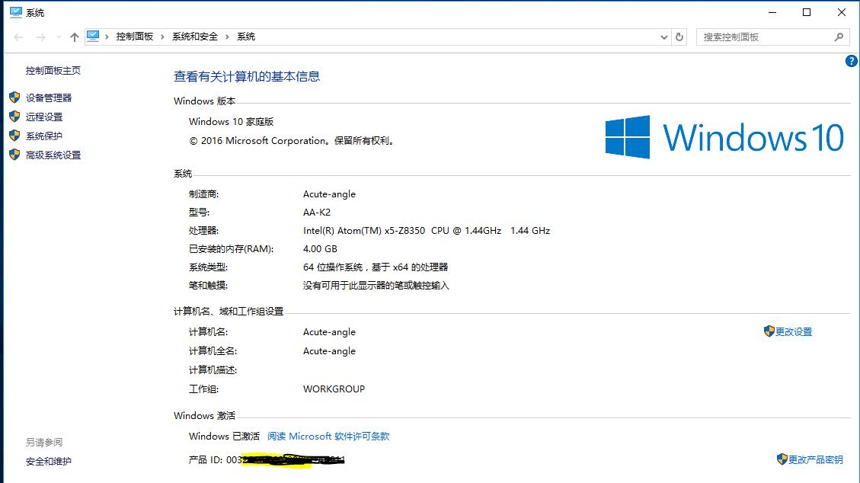This screenshot has height=483, width=860.
Task: Select 系统和安全 breadcrumb in address bar
Action: (x=195, y=37)
